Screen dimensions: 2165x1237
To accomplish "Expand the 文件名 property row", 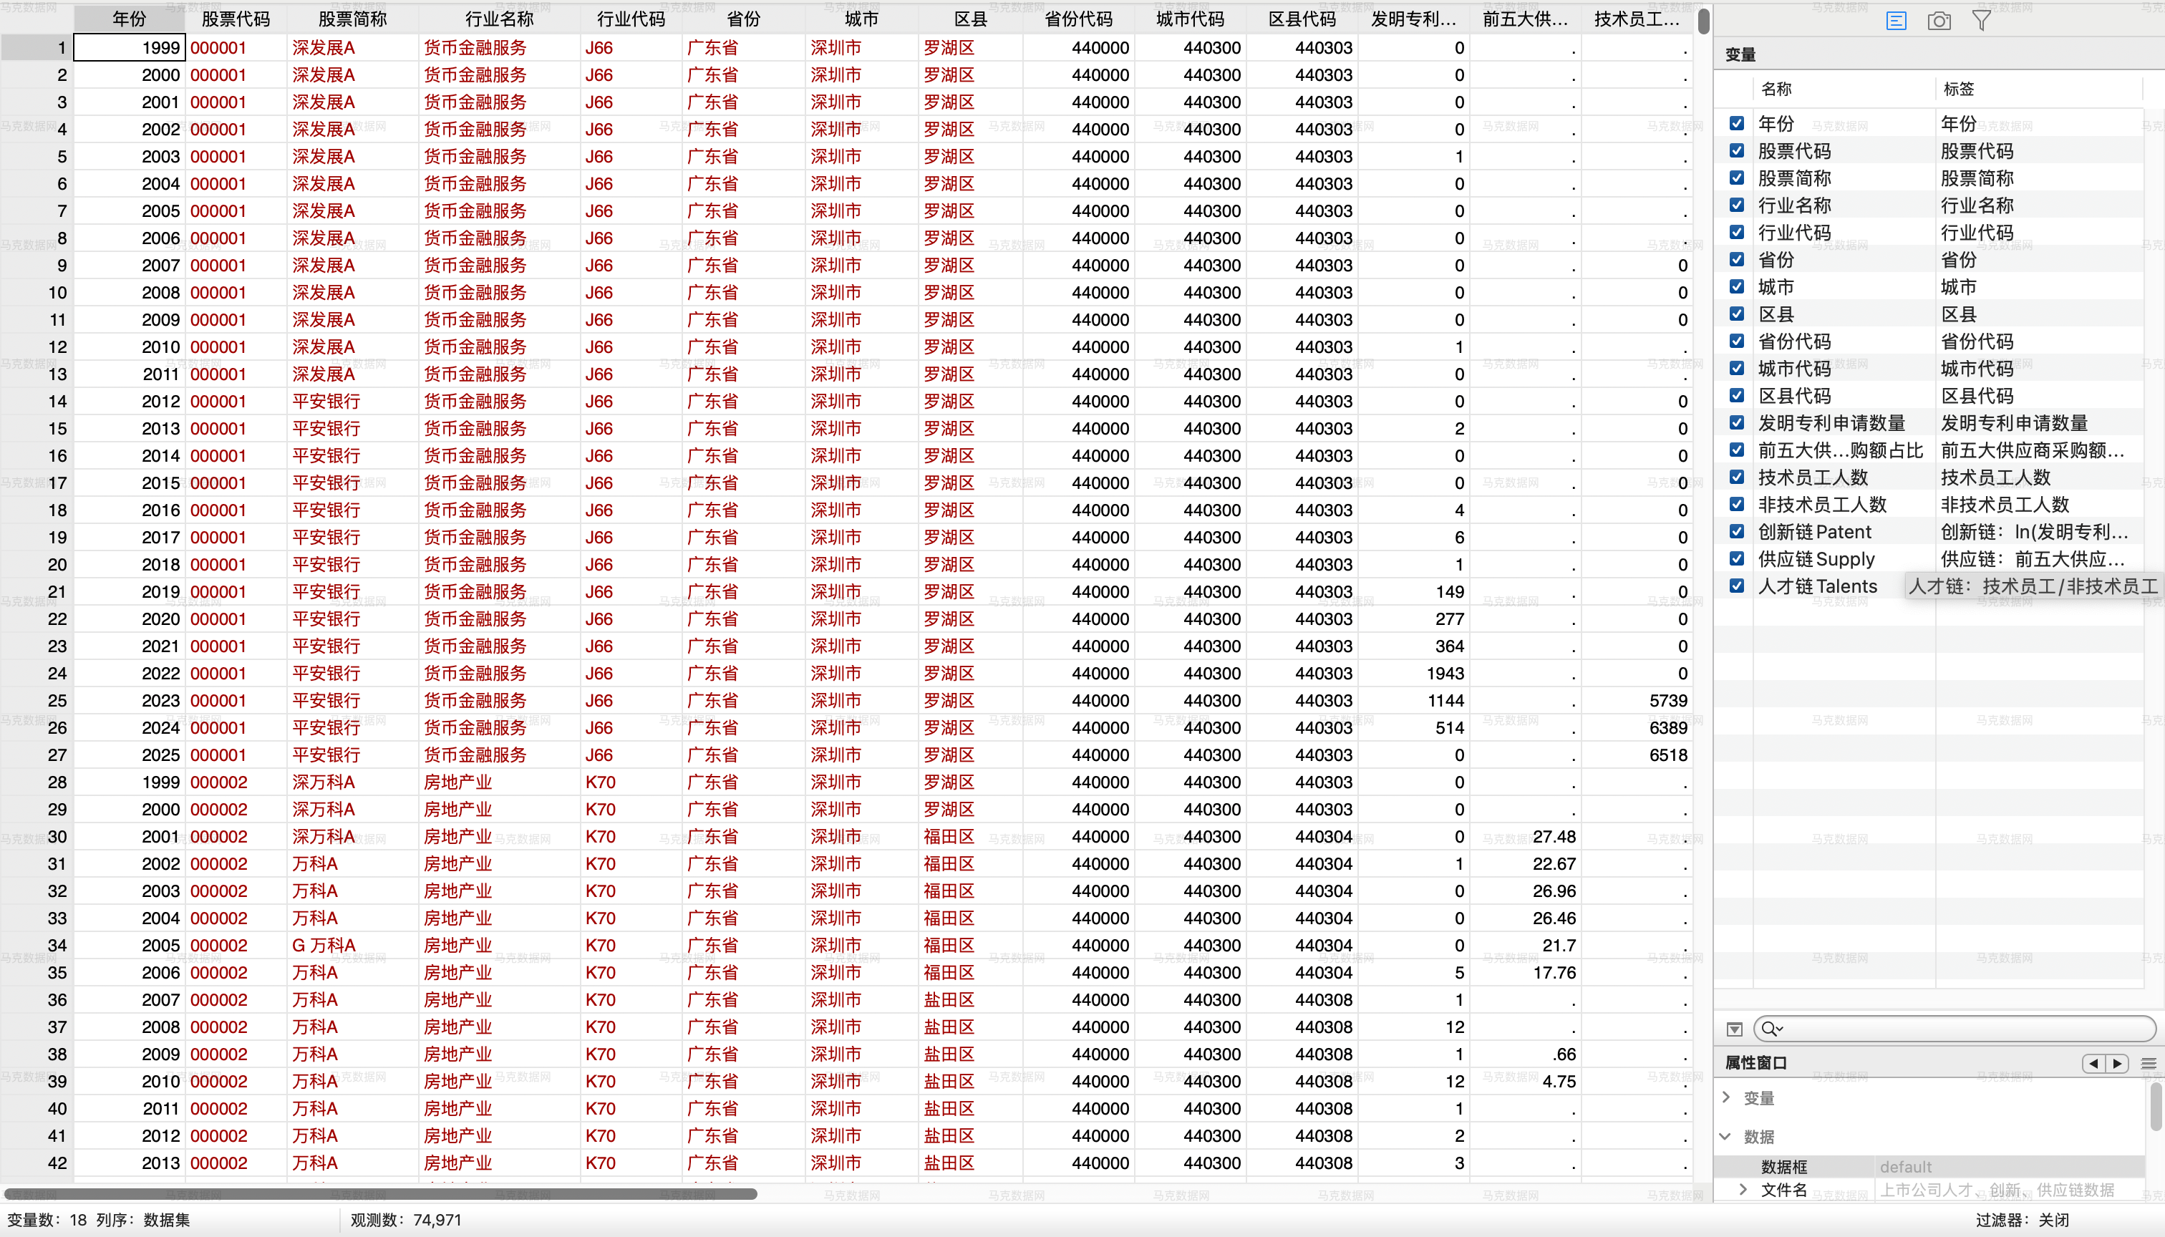I will coord(1743,1190).
